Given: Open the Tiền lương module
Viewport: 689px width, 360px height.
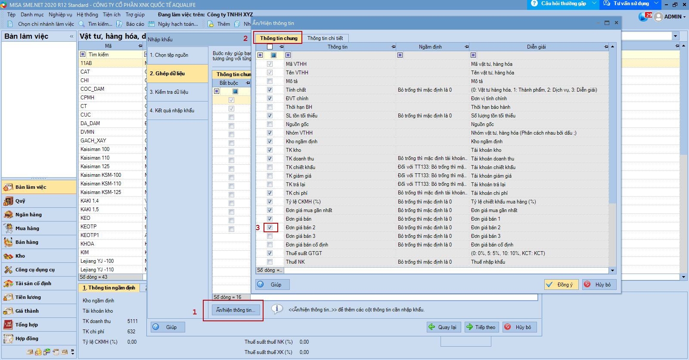Looking at the screenshot, I should point(39,297).
